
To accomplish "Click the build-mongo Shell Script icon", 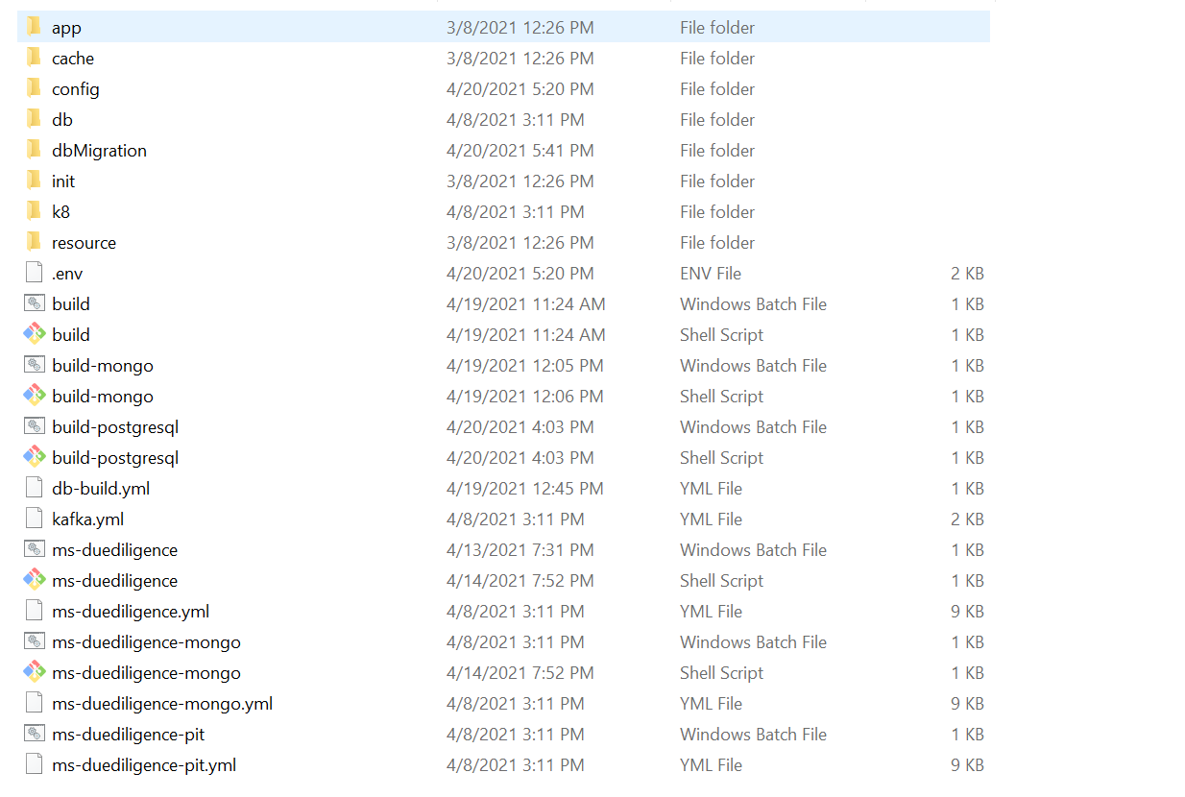I will pyautogui.click(x=35, y=396).
